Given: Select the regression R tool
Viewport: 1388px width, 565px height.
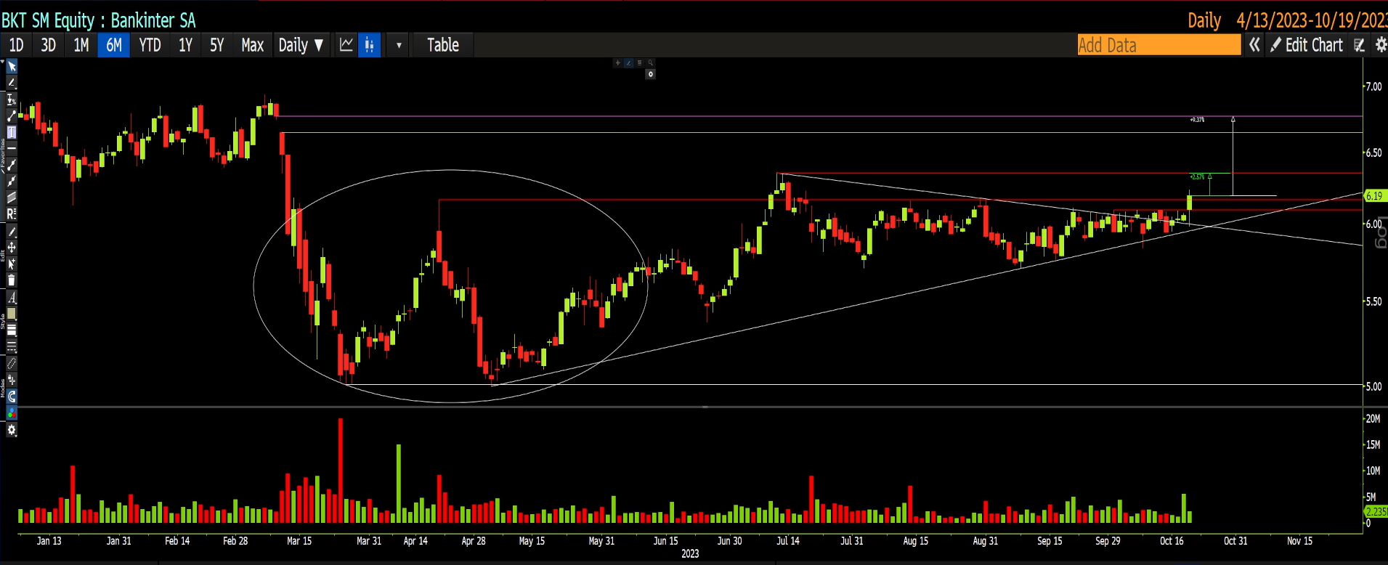Looking at the screenshot, I should (x=12, y=214).
